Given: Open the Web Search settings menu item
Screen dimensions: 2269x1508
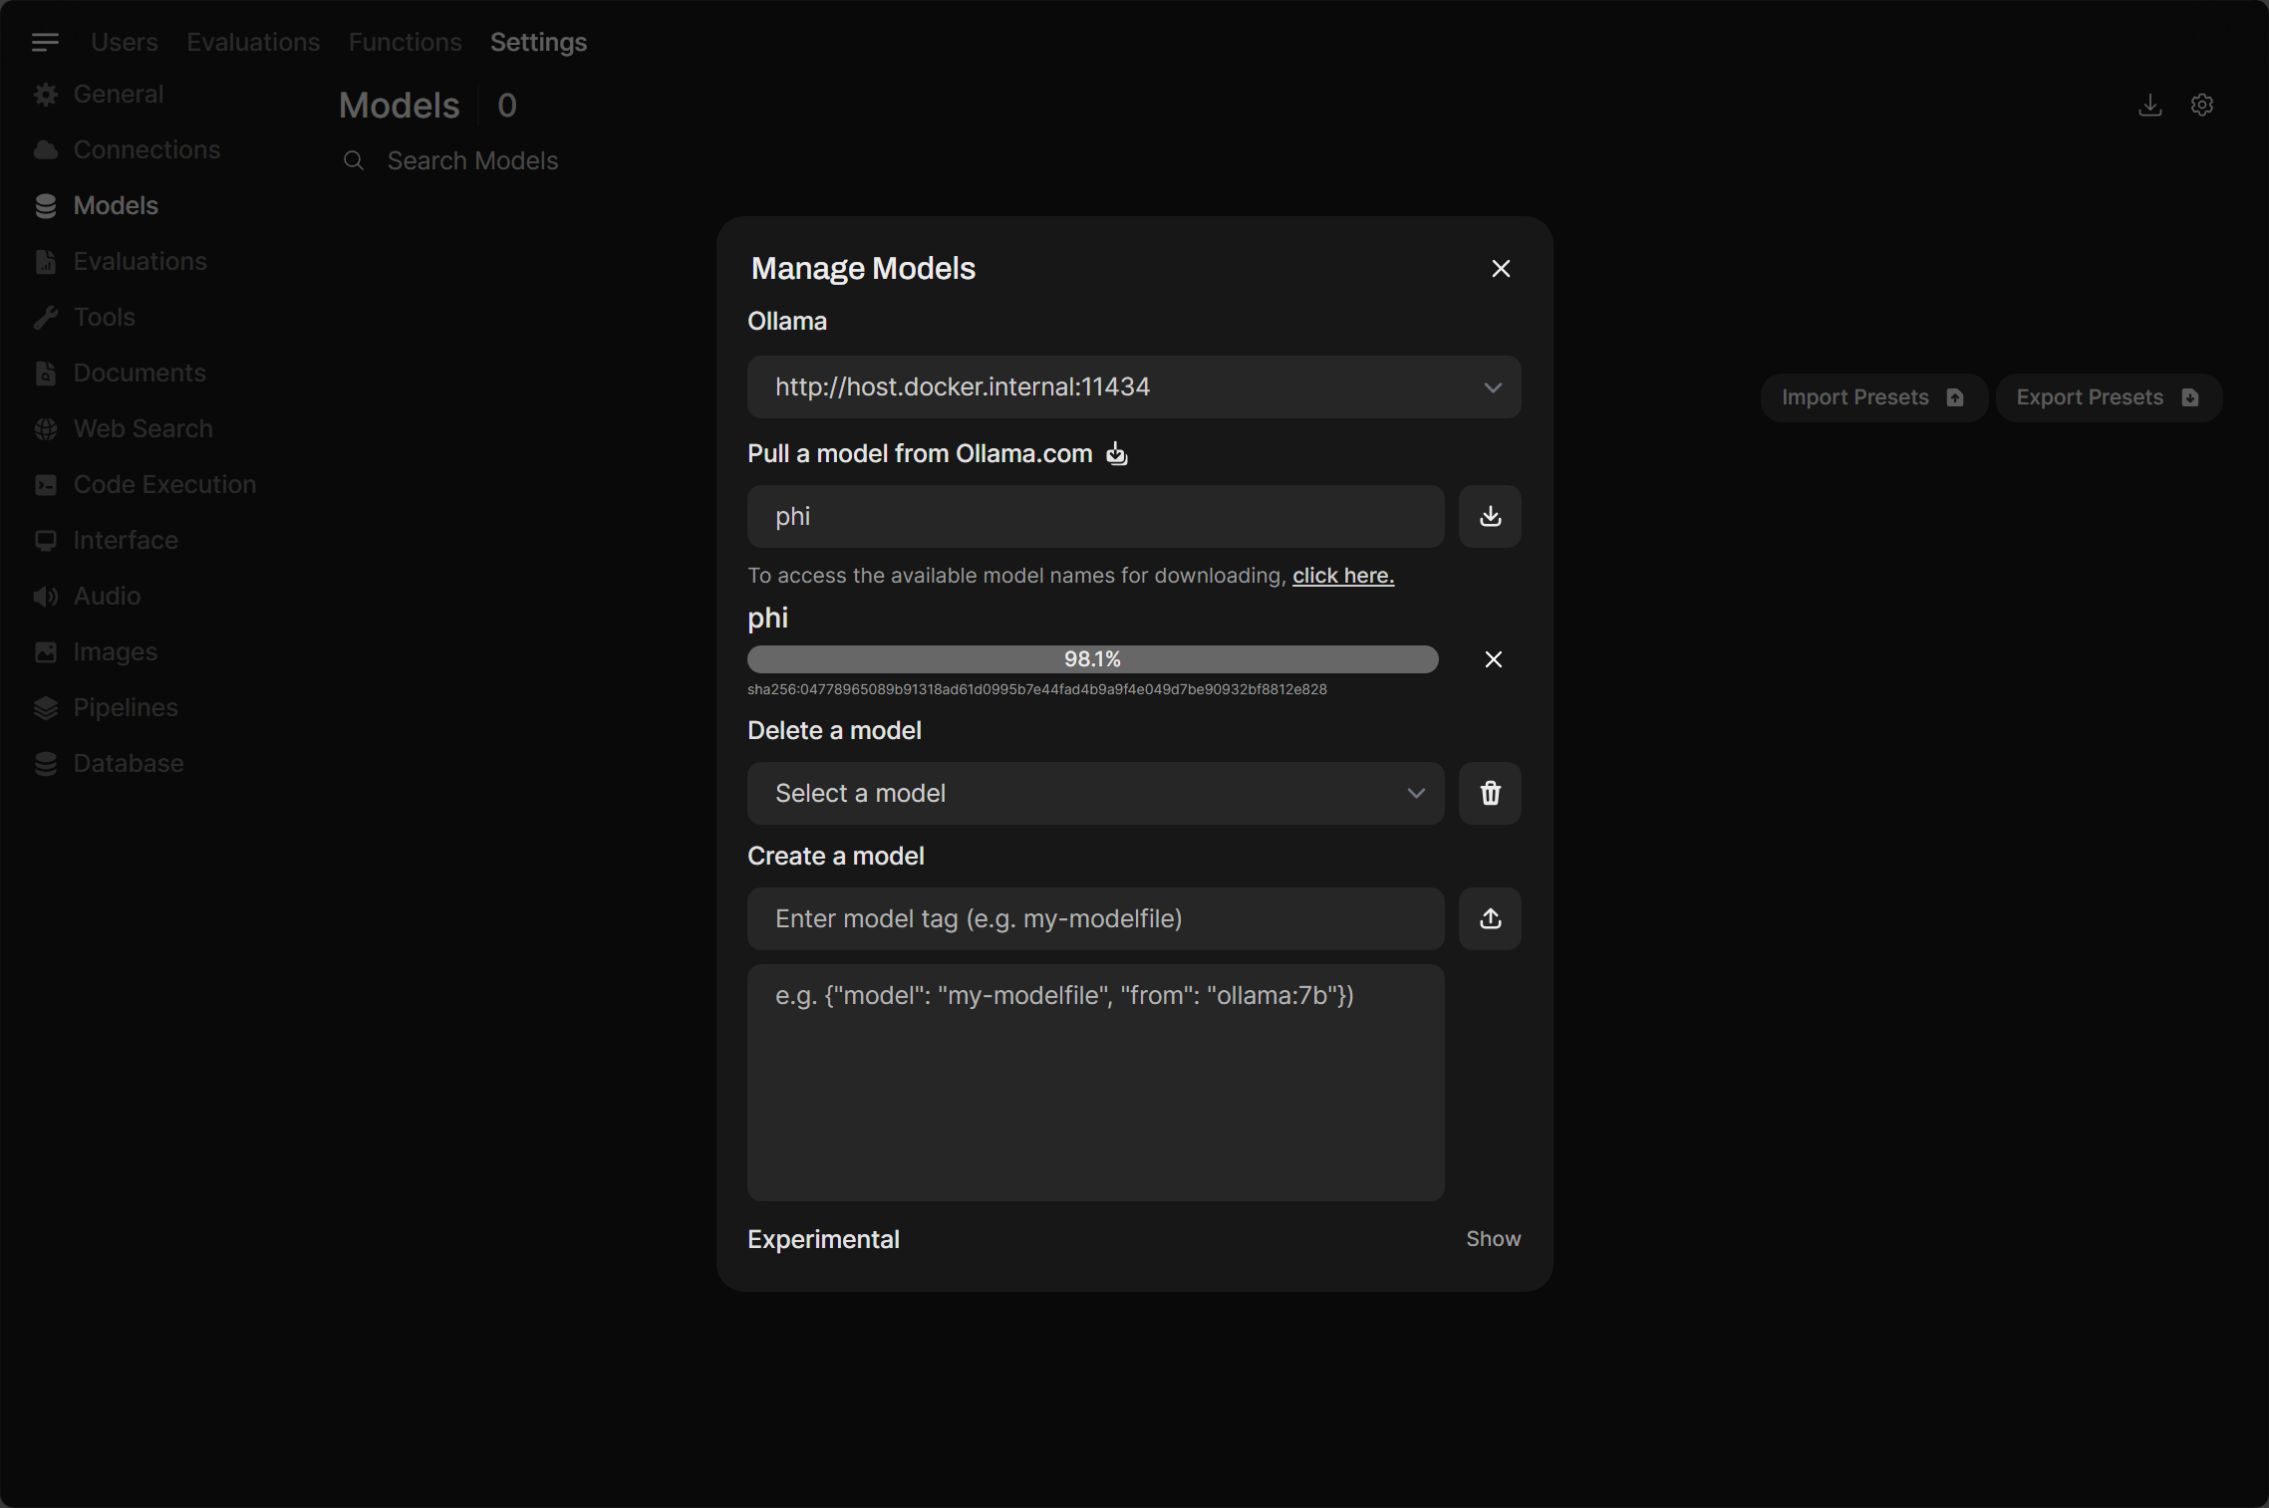Looking at the screenshot, I should [142, 428].
